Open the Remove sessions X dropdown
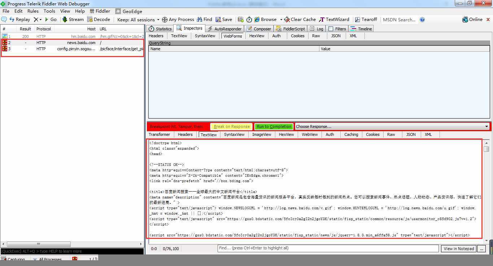Screen dimensions: 493x266 (38, 20)
